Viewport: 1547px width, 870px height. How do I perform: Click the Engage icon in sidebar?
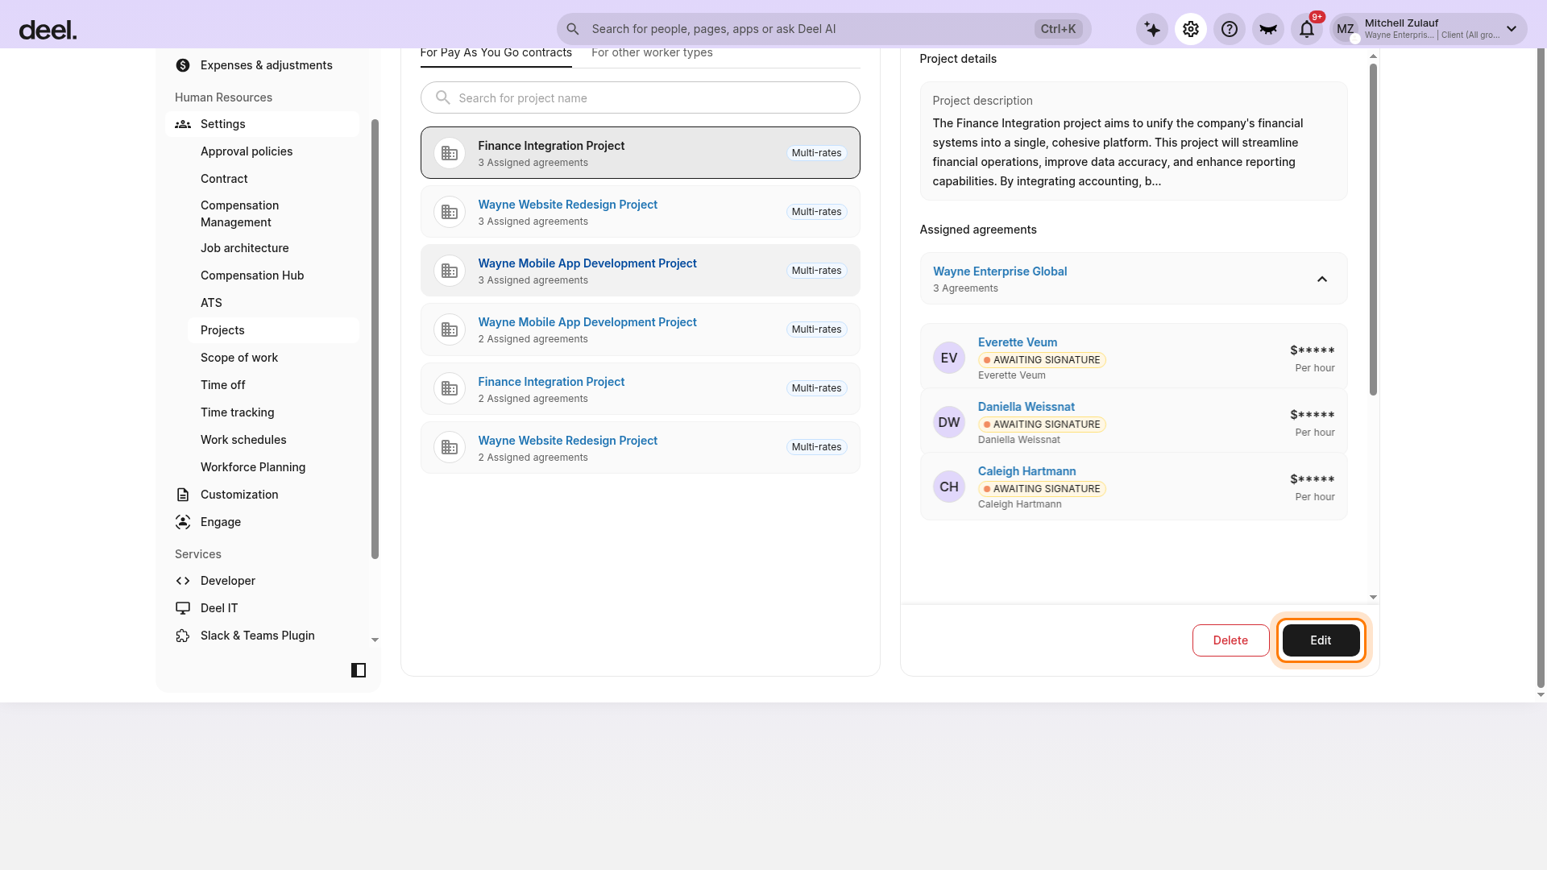(183, 522)
